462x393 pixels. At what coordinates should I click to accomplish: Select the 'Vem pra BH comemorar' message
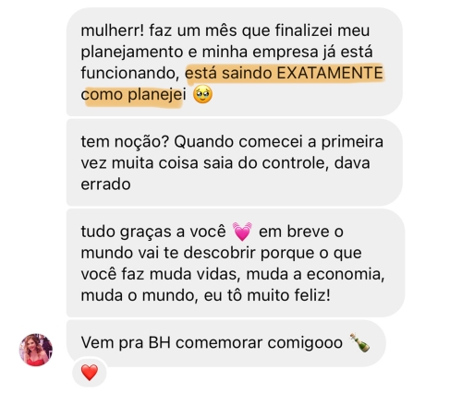tap(226, 343)
